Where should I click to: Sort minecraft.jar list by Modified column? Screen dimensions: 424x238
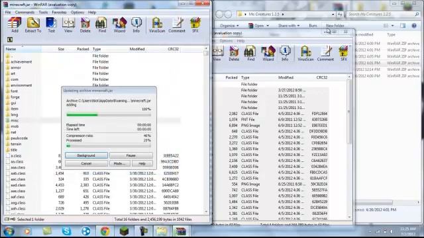click(137, 49)
